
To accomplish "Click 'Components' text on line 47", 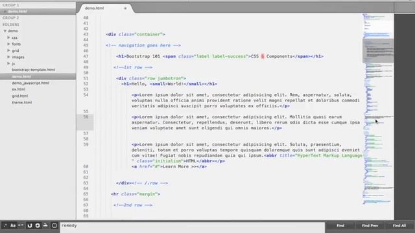I will [279, 56].
